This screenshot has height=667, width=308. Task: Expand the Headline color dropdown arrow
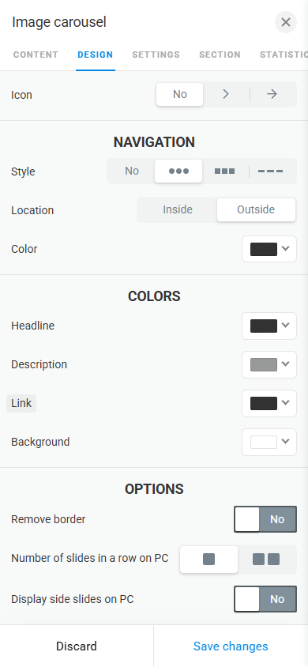click(x=286, y=326)
